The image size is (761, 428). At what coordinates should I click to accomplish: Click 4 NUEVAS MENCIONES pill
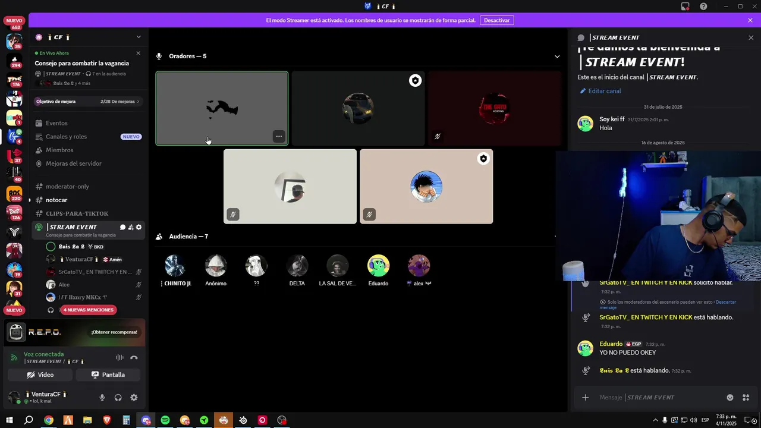pos(89,310)
